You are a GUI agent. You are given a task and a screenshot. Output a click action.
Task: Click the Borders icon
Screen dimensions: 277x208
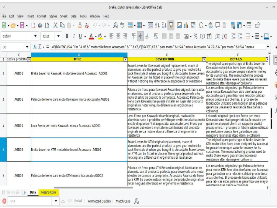pyautogui.click(x=248, y=36)
